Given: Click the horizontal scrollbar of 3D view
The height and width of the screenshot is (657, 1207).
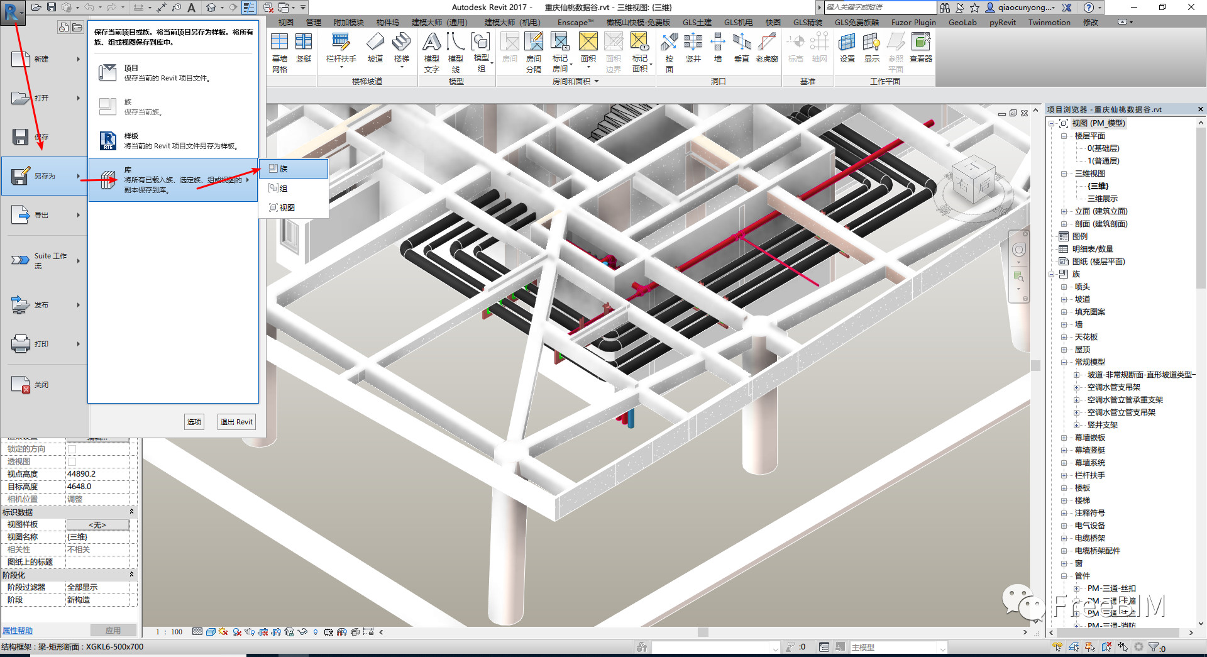Looking at the screenshot, I should click(x=703, y=632).
